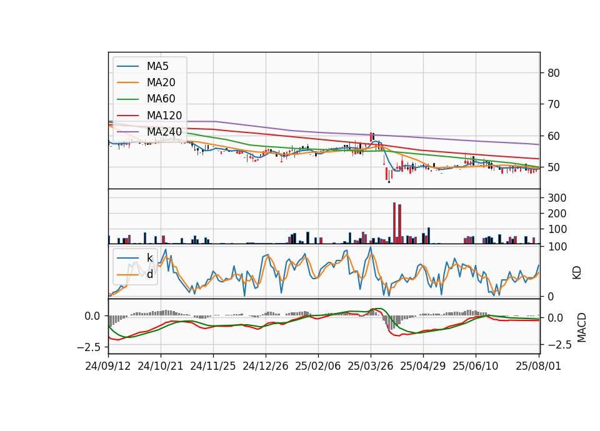Click the orange MA20 legend line sample

pos(127,82)
